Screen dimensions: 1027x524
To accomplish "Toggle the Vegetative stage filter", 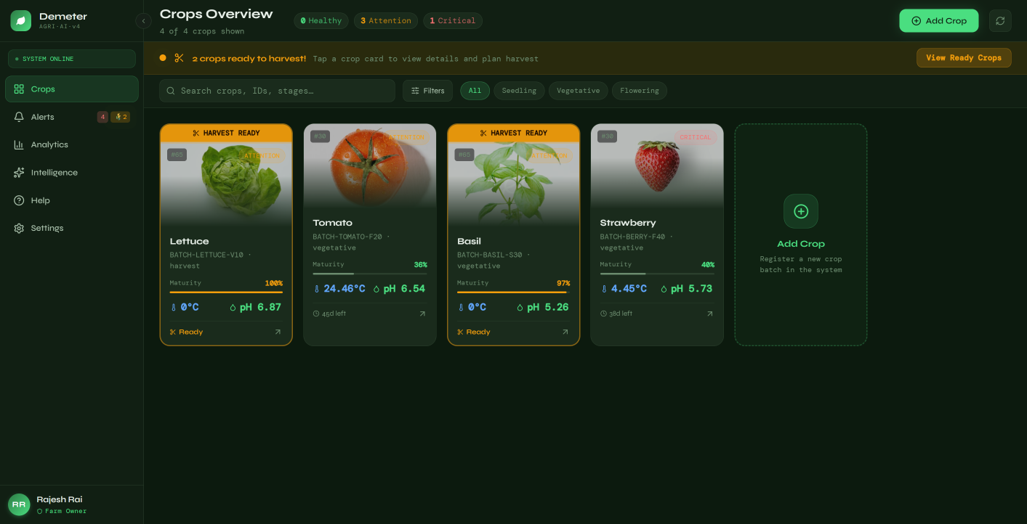I will [x=578, y=91].
